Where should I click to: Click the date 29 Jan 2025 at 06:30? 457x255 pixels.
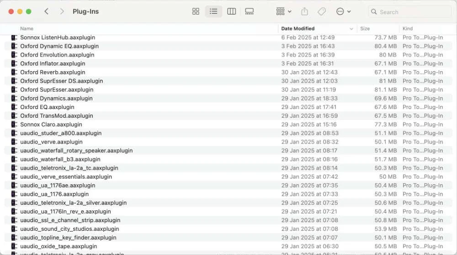[x=310, y=246]
